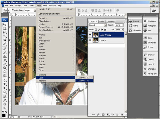Choose LucisArt 3 SE submenu item
The image size is (160, 119).
84,80
